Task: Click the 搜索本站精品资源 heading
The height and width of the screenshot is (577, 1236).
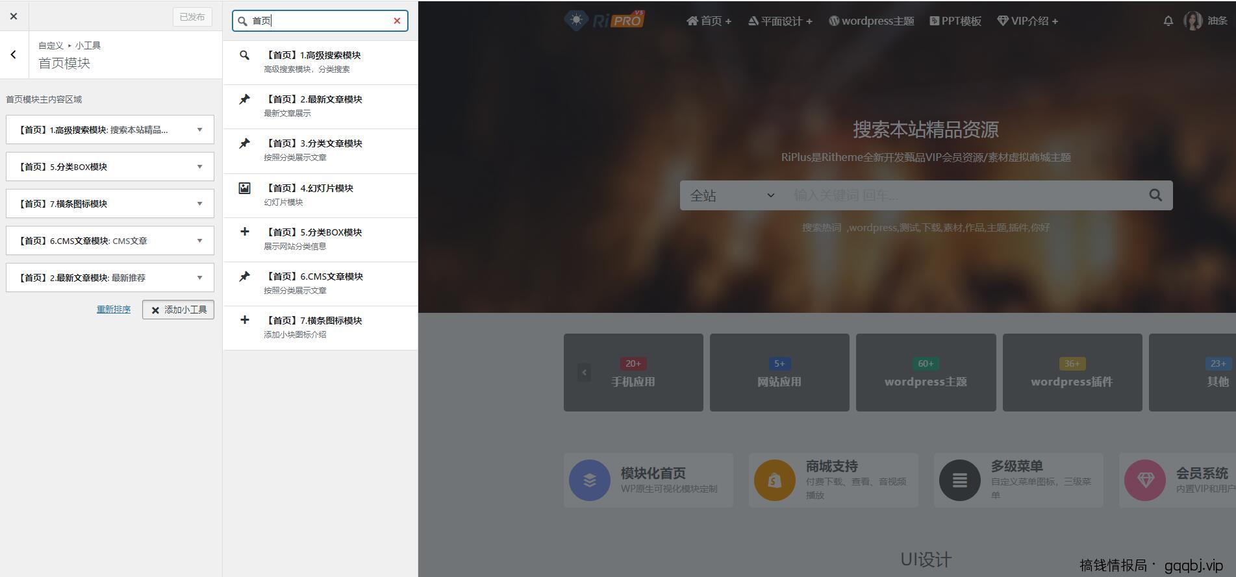Action: (926, 130)
